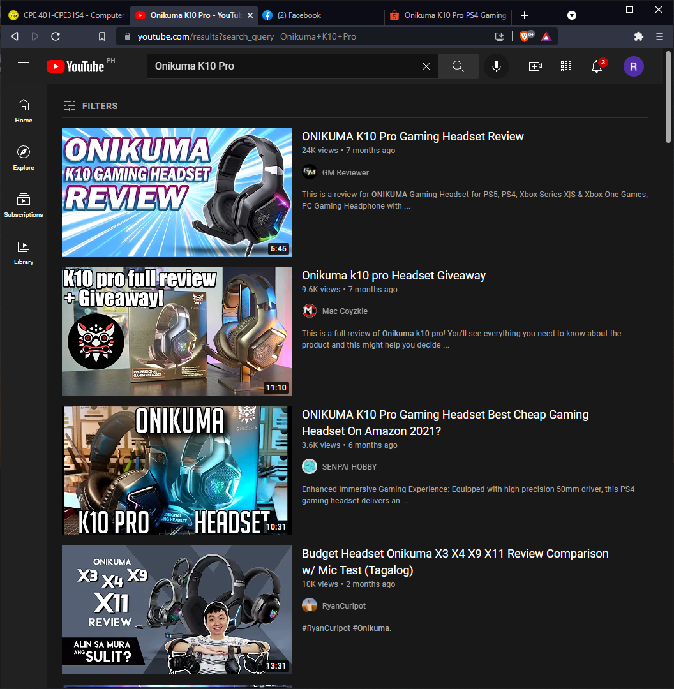Viewport: 674px width, 689px height.
Task: Play the K10 pro full review + Giveaway thumbnail
Action: [x=177, y=332]
